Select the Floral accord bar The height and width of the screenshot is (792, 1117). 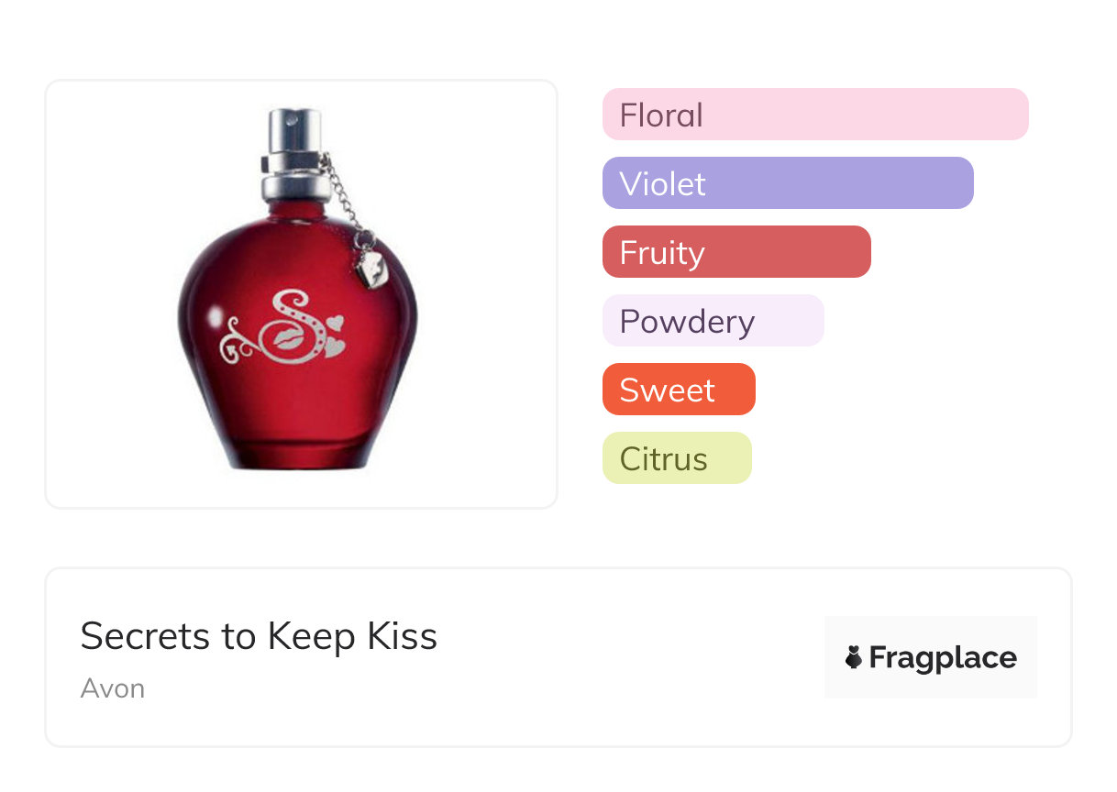coord(814,115)
